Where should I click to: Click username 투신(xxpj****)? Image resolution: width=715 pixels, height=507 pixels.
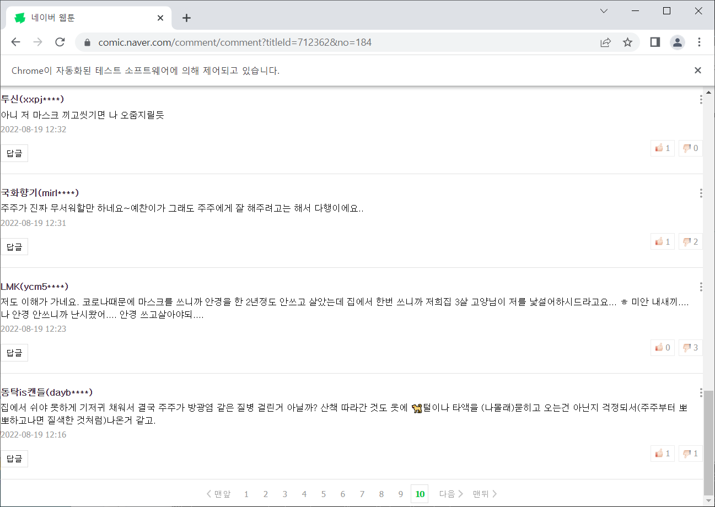click(33, 99)
